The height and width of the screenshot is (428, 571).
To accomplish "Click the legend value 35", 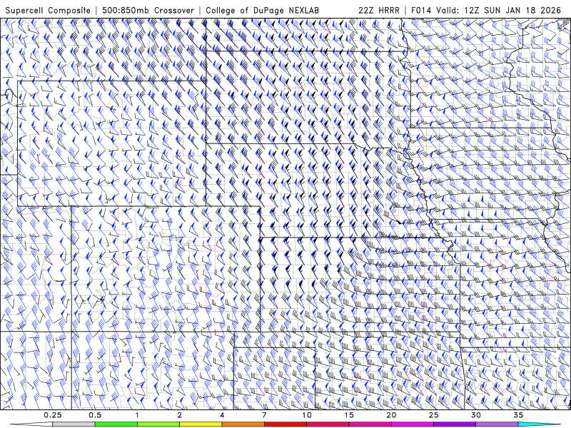I will click(518, 415).
